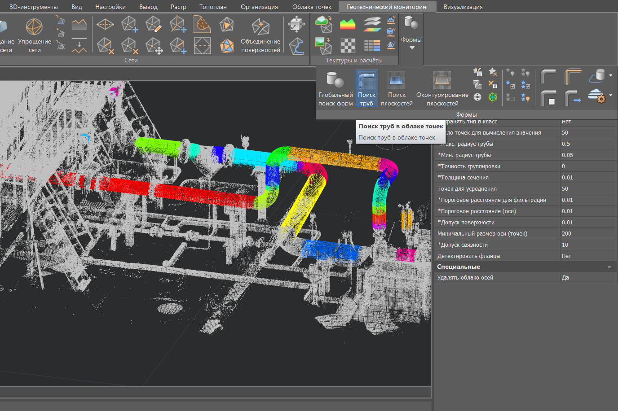This screenshot has width=618, height=411.
Task: Select the Объединение поверхностей tool
Action: tap(260, 28)
